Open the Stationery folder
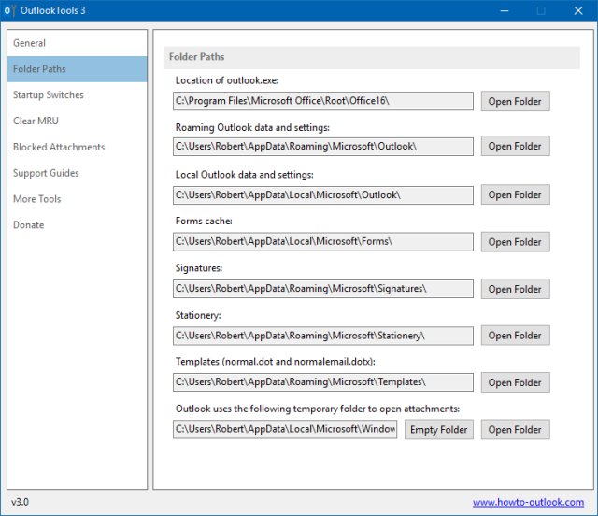The width and height of the screenshot is (598, 516). [515, 336]
